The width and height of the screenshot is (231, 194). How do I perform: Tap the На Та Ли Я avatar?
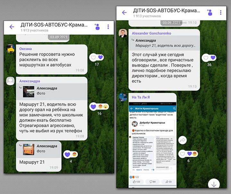[123, 97]
